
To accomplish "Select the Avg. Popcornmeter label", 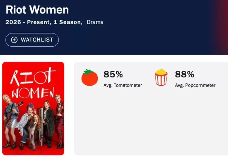I will 195,85.
